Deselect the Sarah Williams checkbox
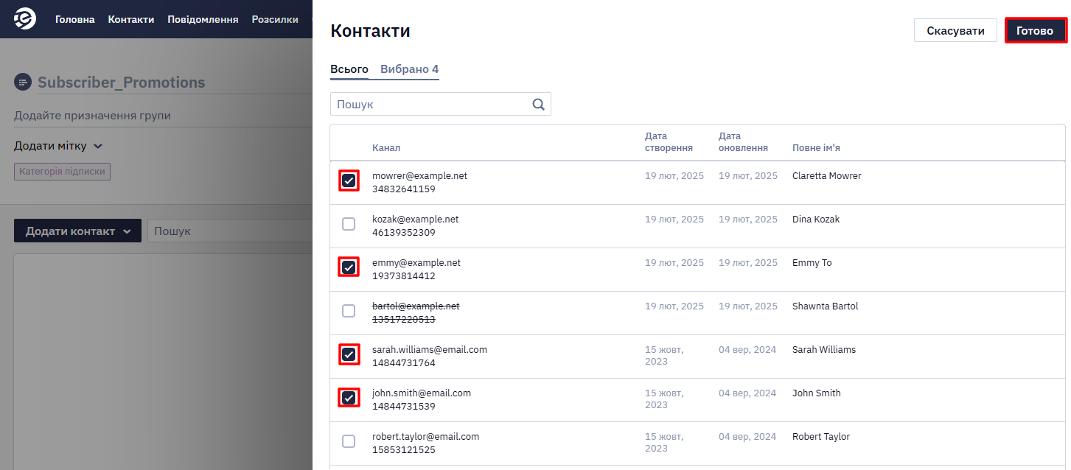The image size is (1071, 470). (349, 354)
